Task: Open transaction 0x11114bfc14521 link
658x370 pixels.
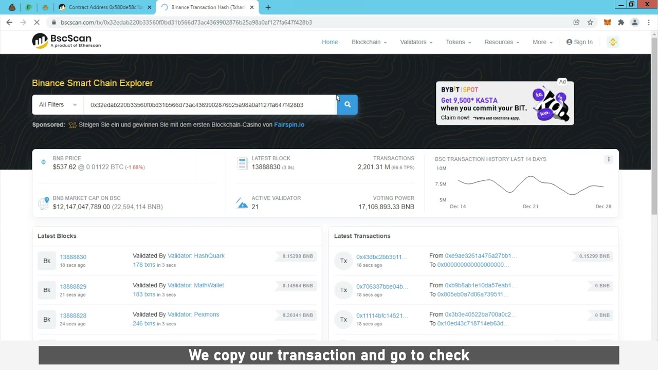Action: click(x=382, y=316)
